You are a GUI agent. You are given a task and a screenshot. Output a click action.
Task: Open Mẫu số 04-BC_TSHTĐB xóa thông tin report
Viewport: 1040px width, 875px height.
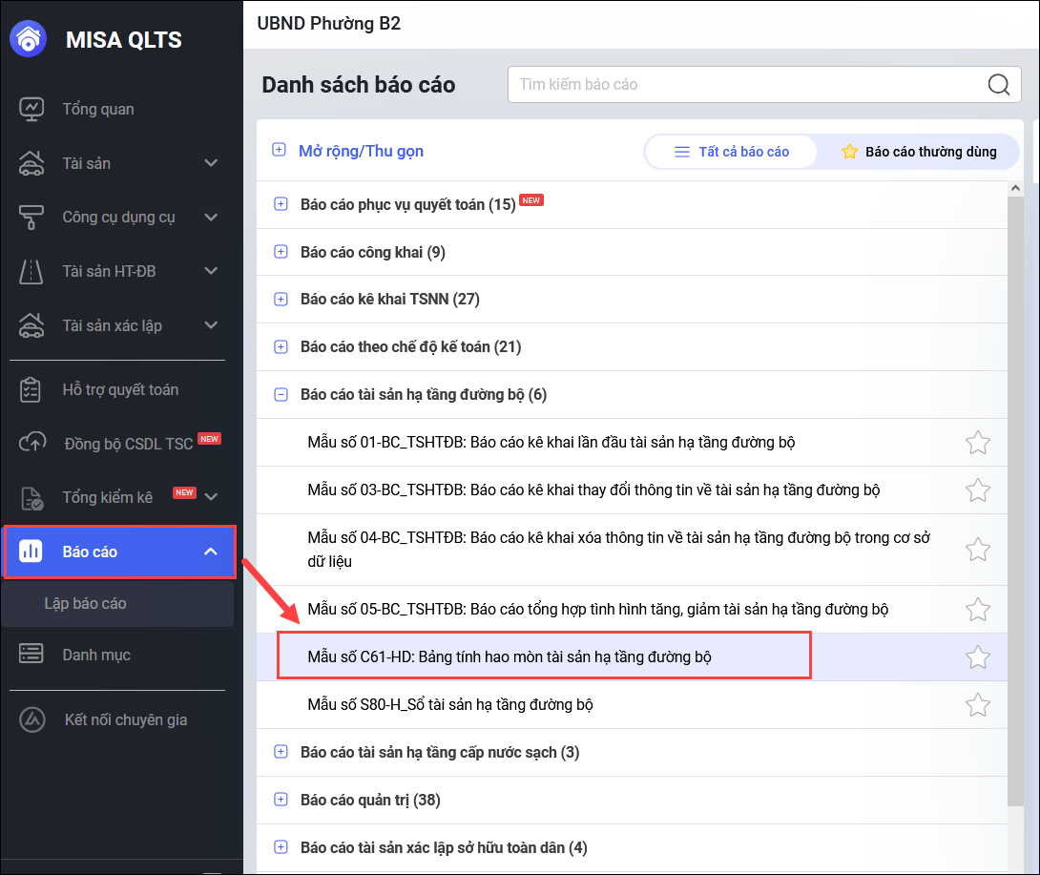point(619,550)
